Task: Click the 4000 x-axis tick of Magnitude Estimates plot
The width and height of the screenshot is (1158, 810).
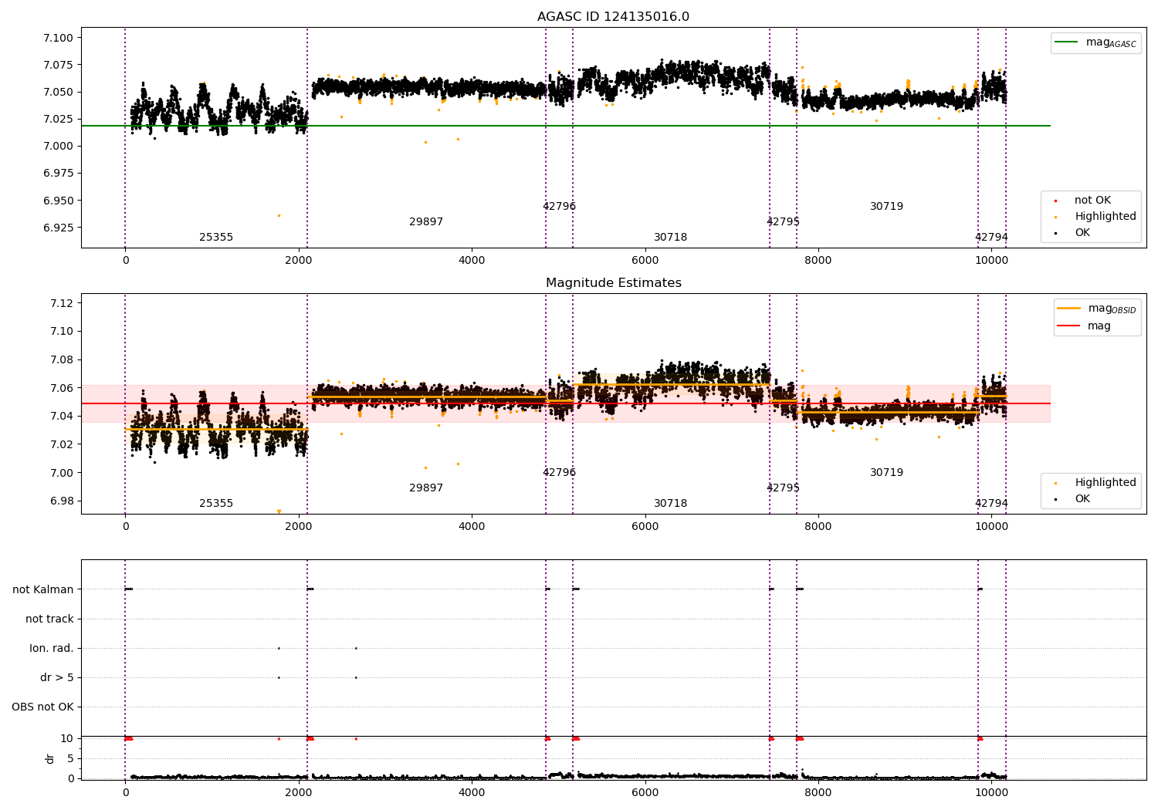Action: pyautogui.click(x=472, y=526)
